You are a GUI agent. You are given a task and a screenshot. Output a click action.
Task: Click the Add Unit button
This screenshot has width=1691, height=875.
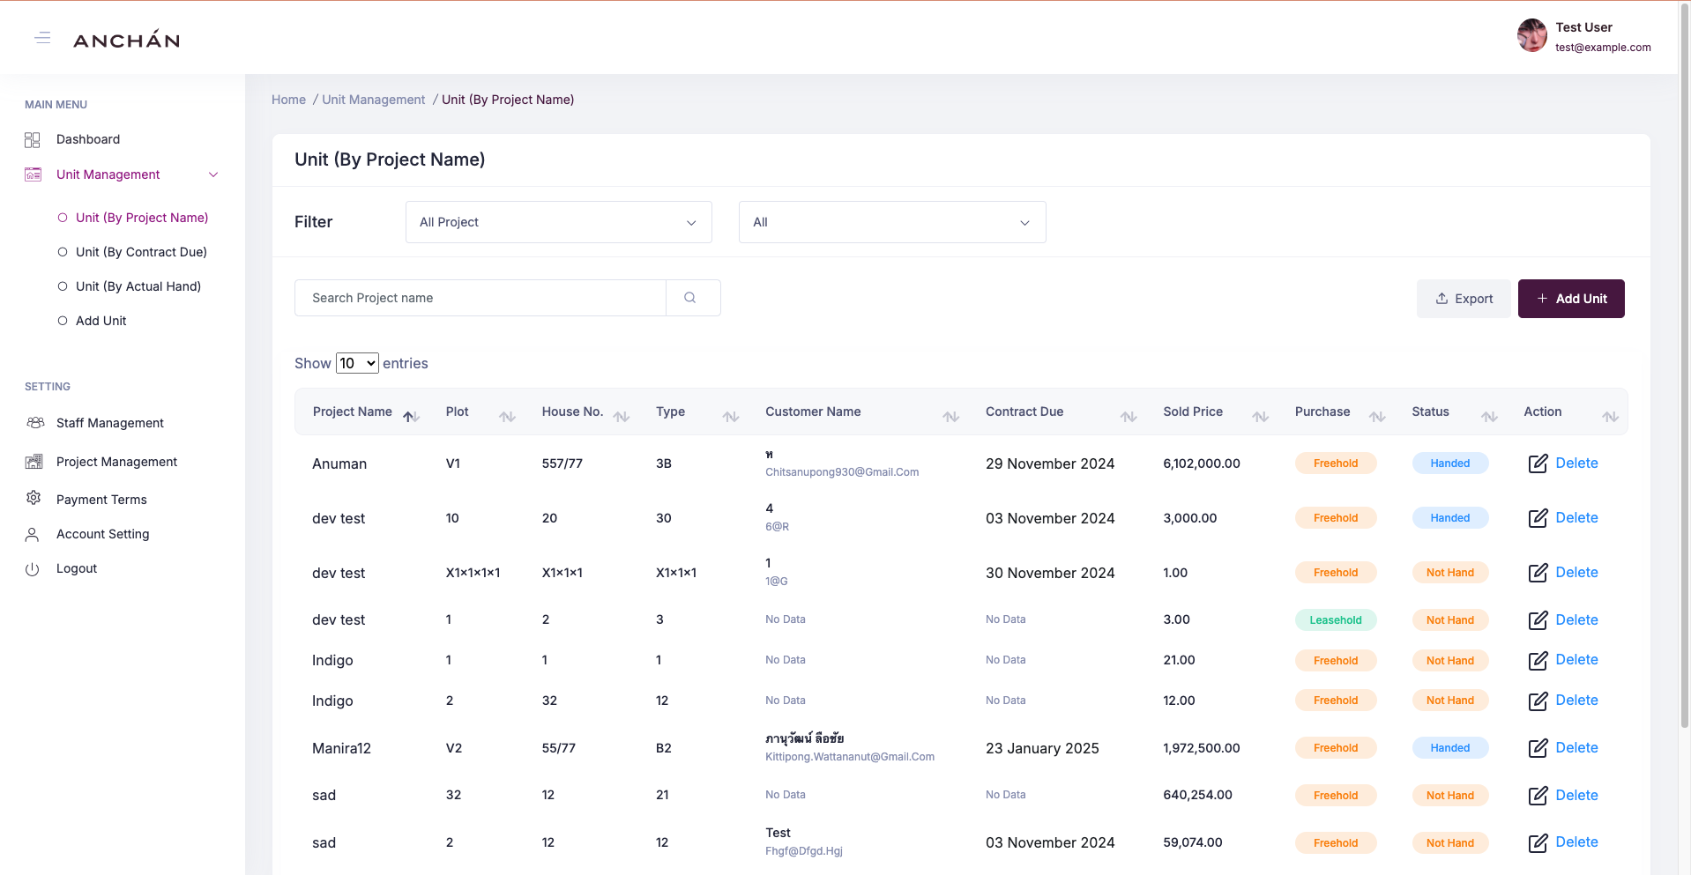[1571, 299]
